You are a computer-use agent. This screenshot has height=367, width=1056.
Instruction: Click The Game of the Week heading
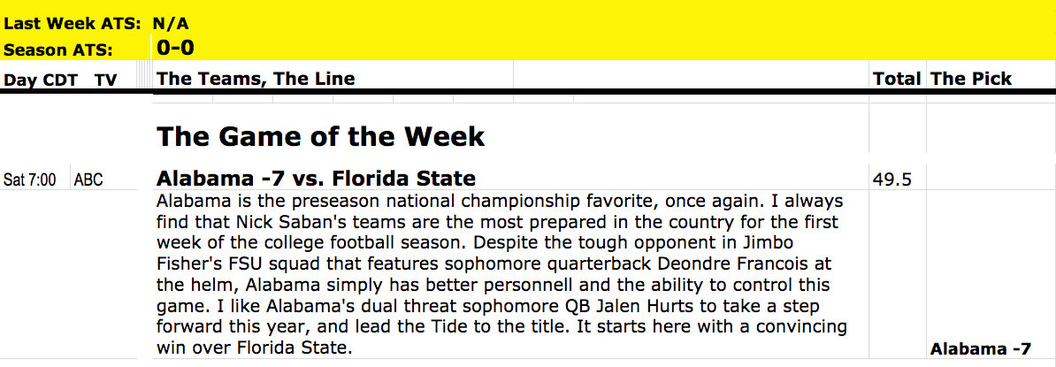[320, 137]
